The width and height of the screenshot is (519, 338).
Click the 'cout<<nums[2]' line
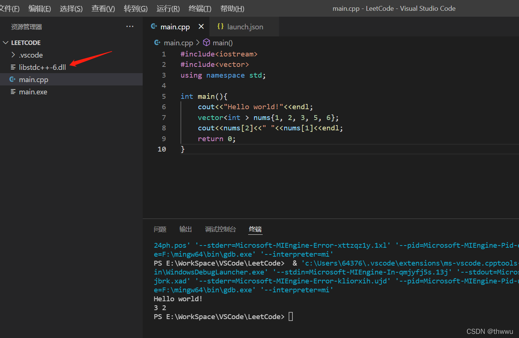click(270, 128)
